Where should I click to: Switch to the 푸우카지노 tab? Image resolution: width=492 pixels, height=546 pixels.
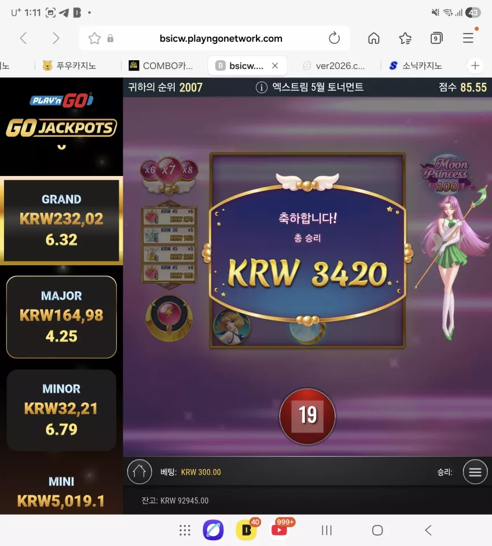pos(69,65)
